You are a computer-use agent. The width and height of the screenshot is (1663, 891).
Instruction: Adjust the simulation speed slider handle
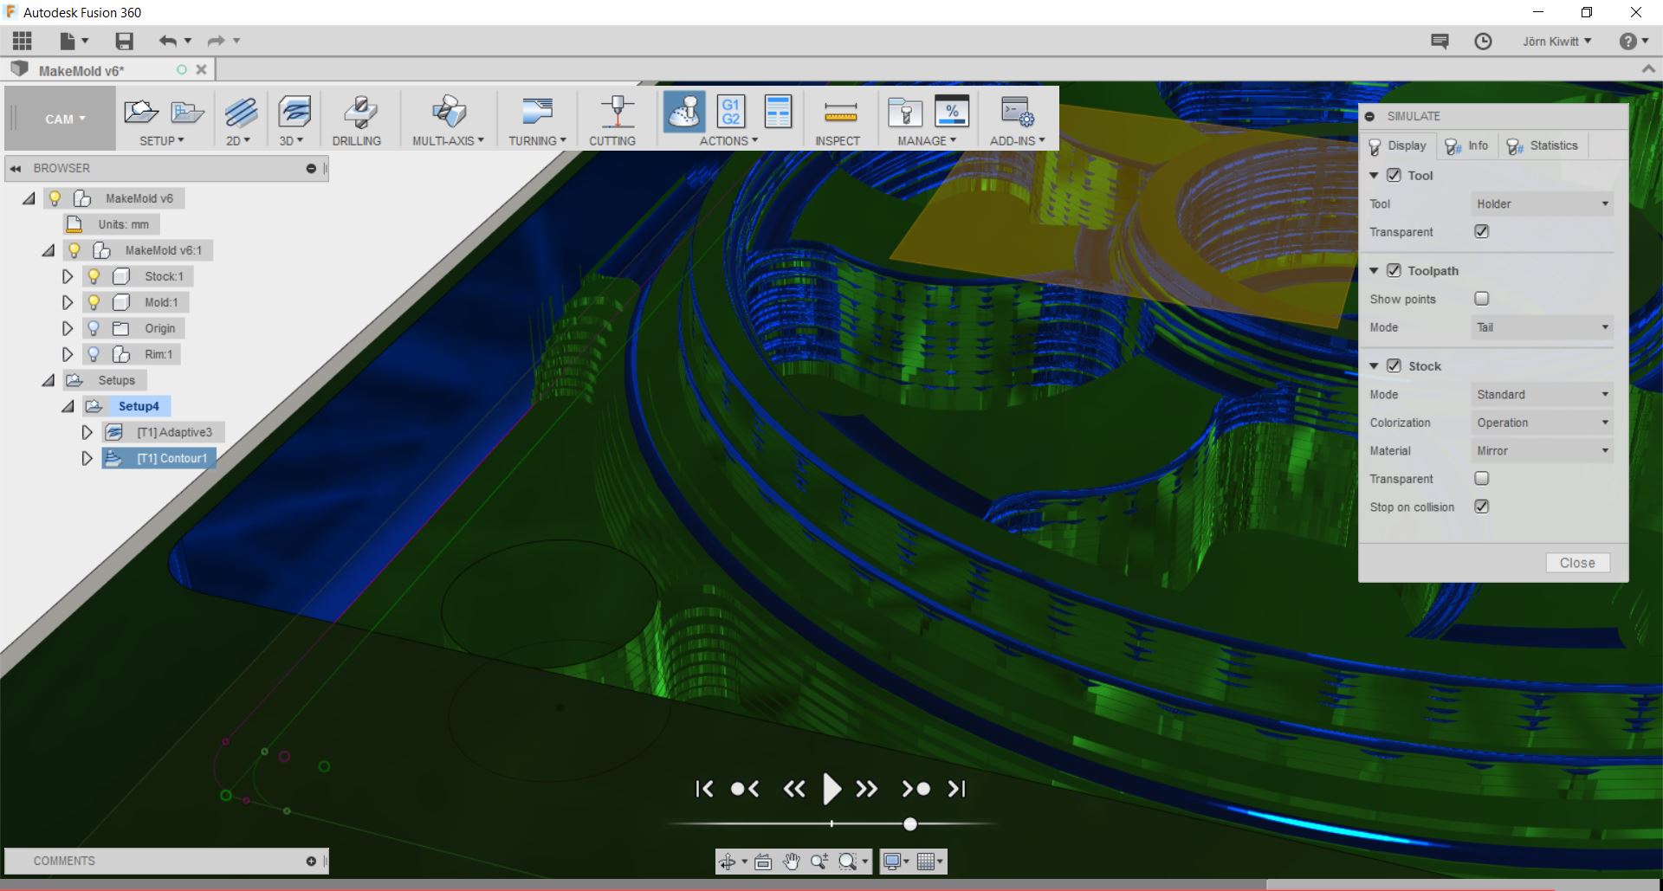(x=909, y=824)
